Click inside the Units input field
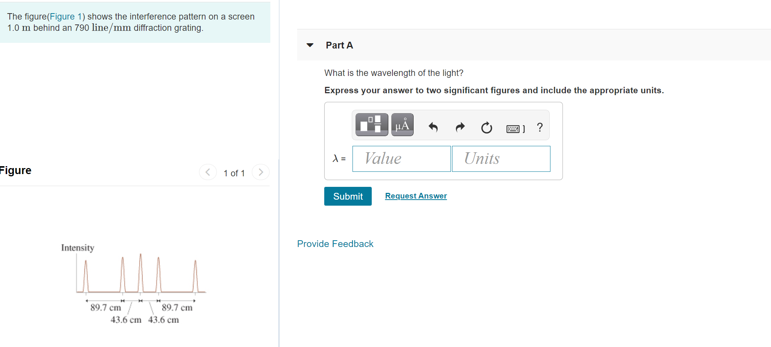 (x=501, y=158)
